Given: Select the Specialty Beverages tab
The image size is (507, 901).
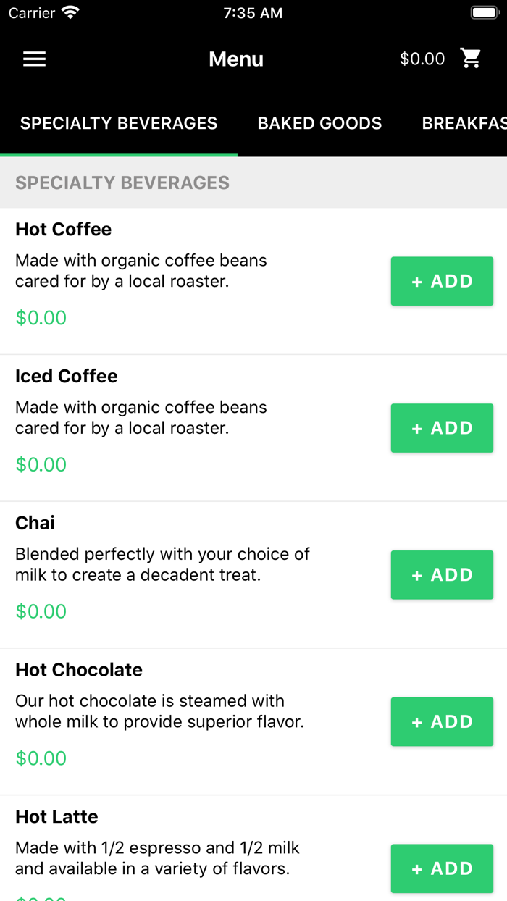Looking at the screenshot, I should tap(119, 123).
